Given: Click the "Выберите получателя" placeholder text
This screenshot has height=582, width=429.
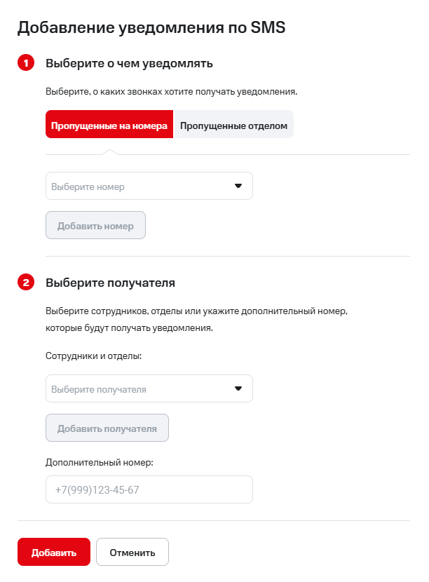Looking at the screenshot, I should point(99,389).
